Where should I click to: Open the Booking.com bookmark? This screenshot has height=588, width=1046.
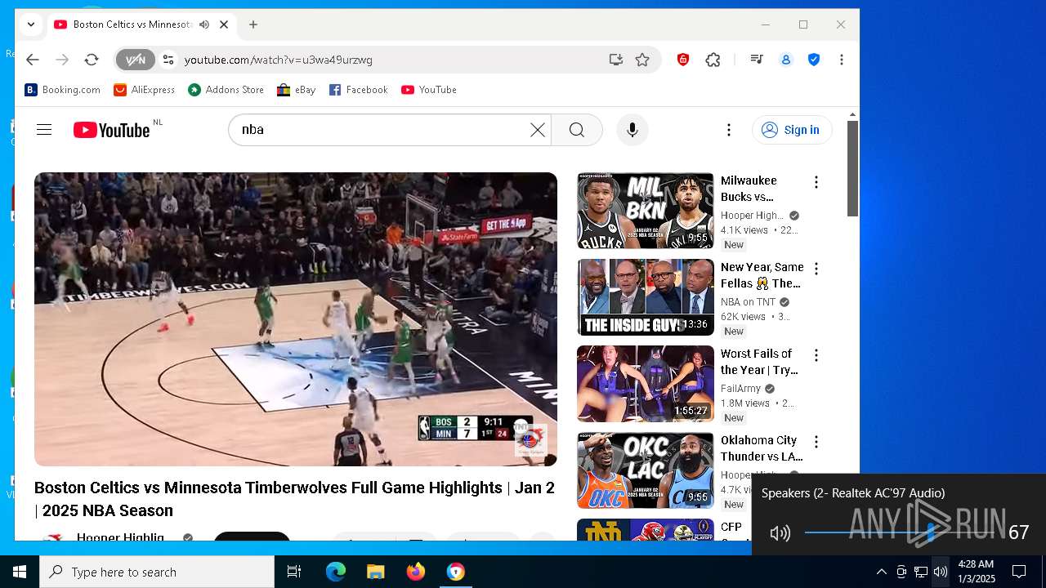(63, 90)
